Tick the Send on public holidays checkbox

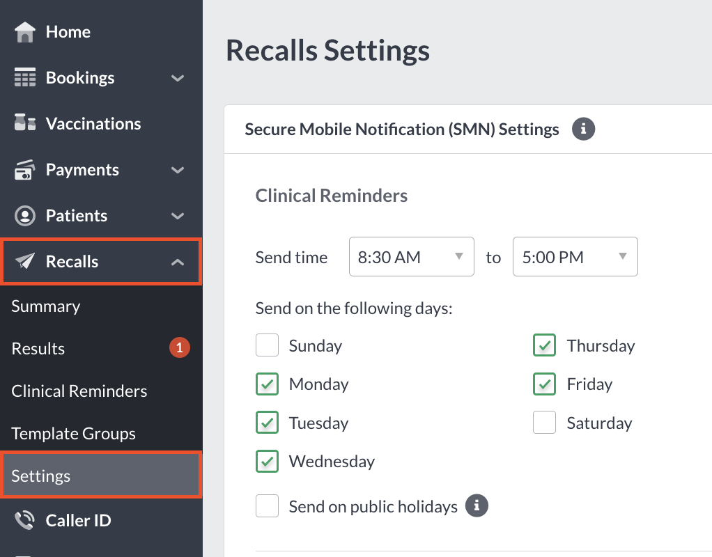tap(267, 505)
